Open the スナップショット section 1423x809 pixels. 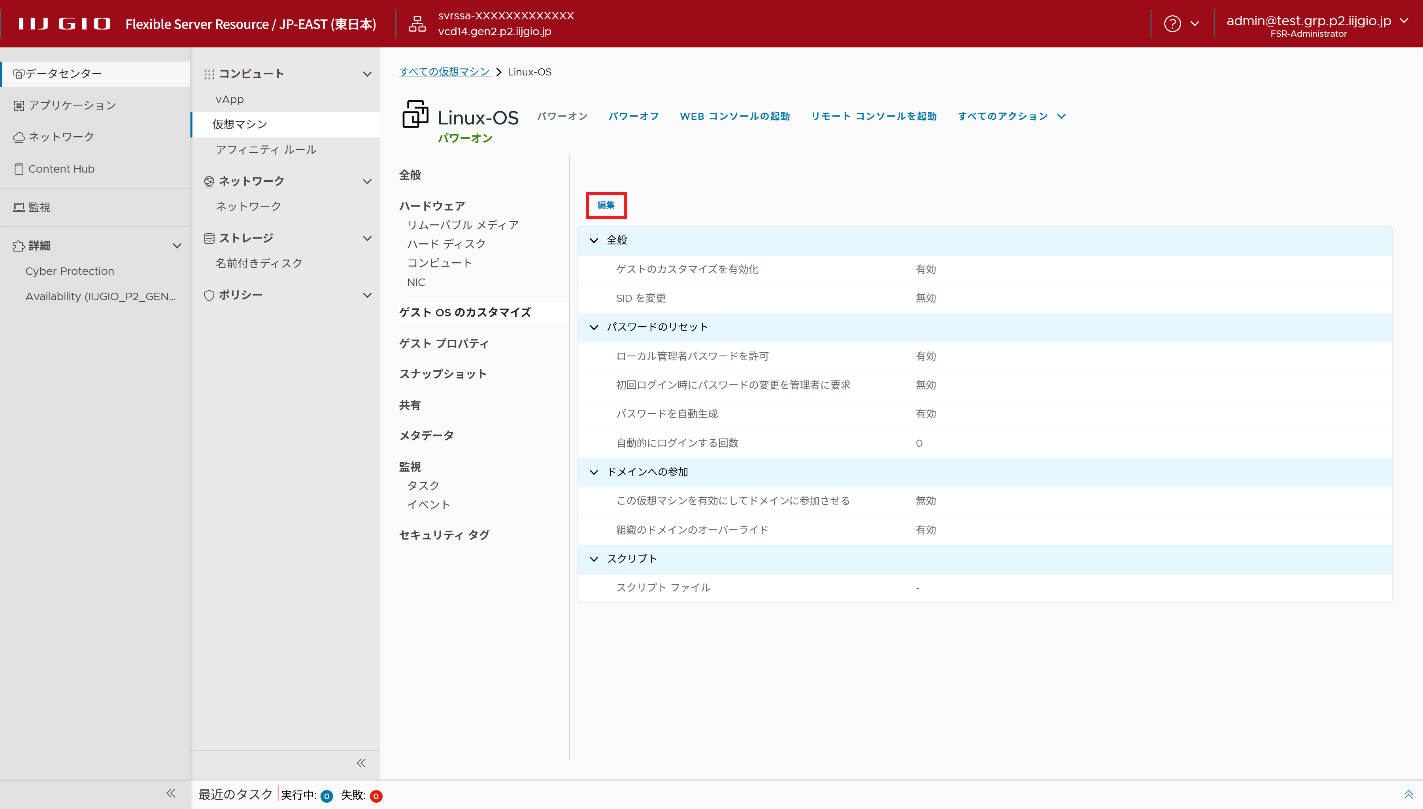point(442,374)
